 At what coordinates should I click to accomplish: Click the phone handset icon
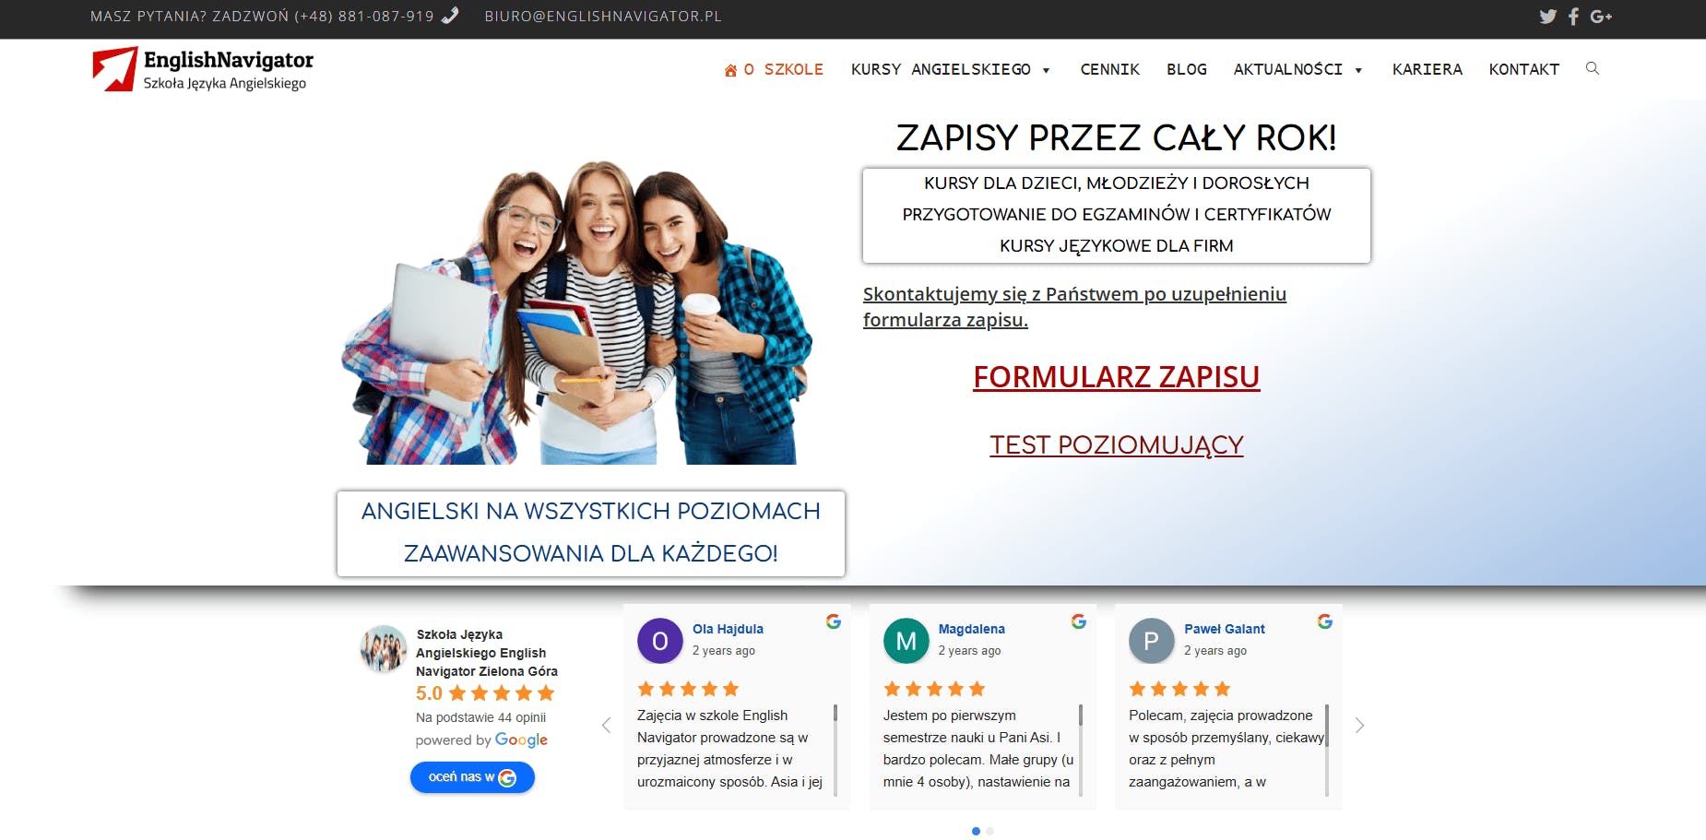450,16
